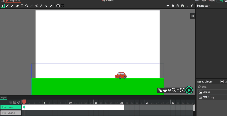
Task: Toggle lock on Layer
Action: 5,107
